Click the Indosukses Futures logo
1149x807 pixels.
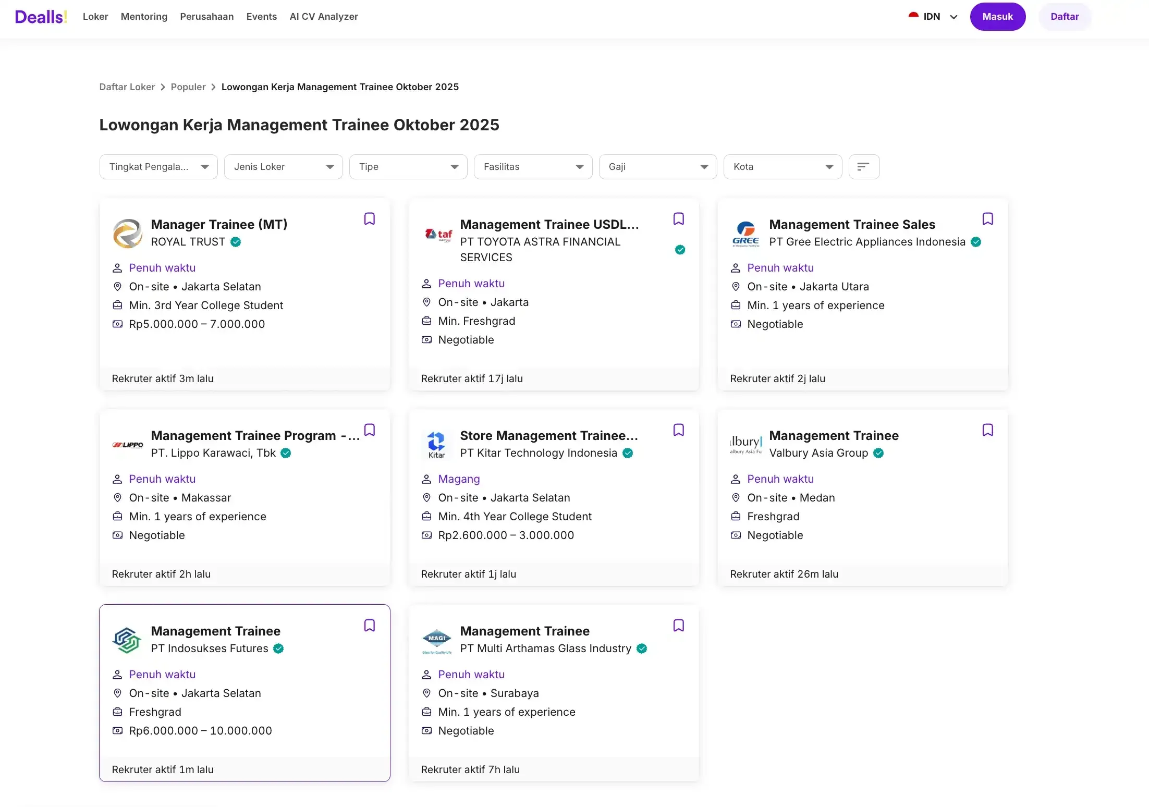[x=127, y=640]
